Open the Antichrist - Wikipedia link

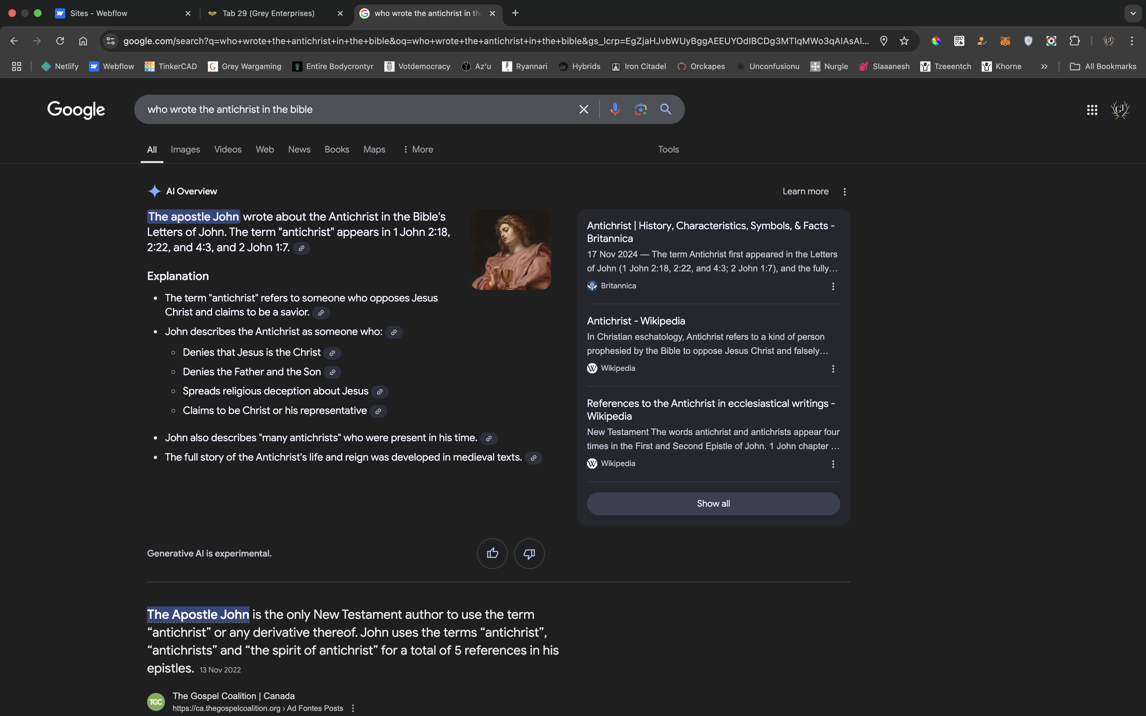(x=635, y=321)
